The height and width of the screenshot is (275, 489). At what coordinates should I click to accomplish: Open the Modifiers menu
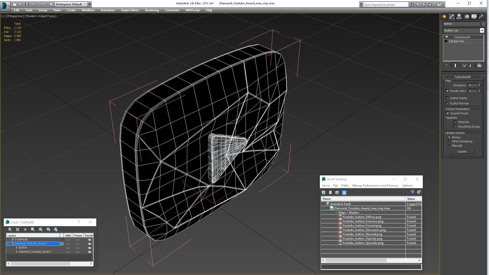(x=88, y=10)
